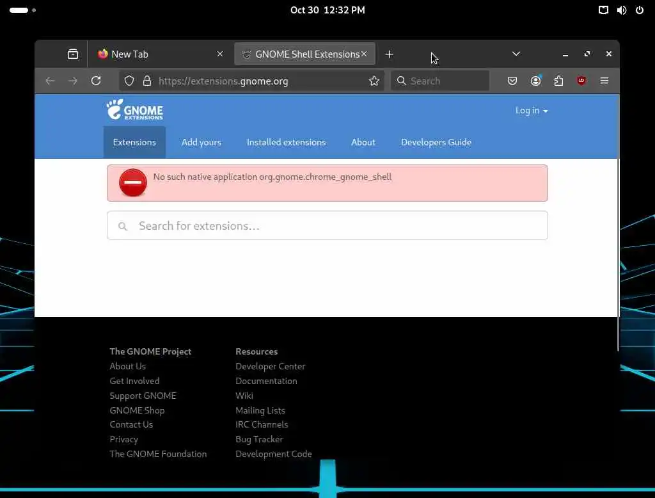The width and height of the screenshot is (655, 498).
Task: Click the screen indicator in top bar
Action: point(603,10)
